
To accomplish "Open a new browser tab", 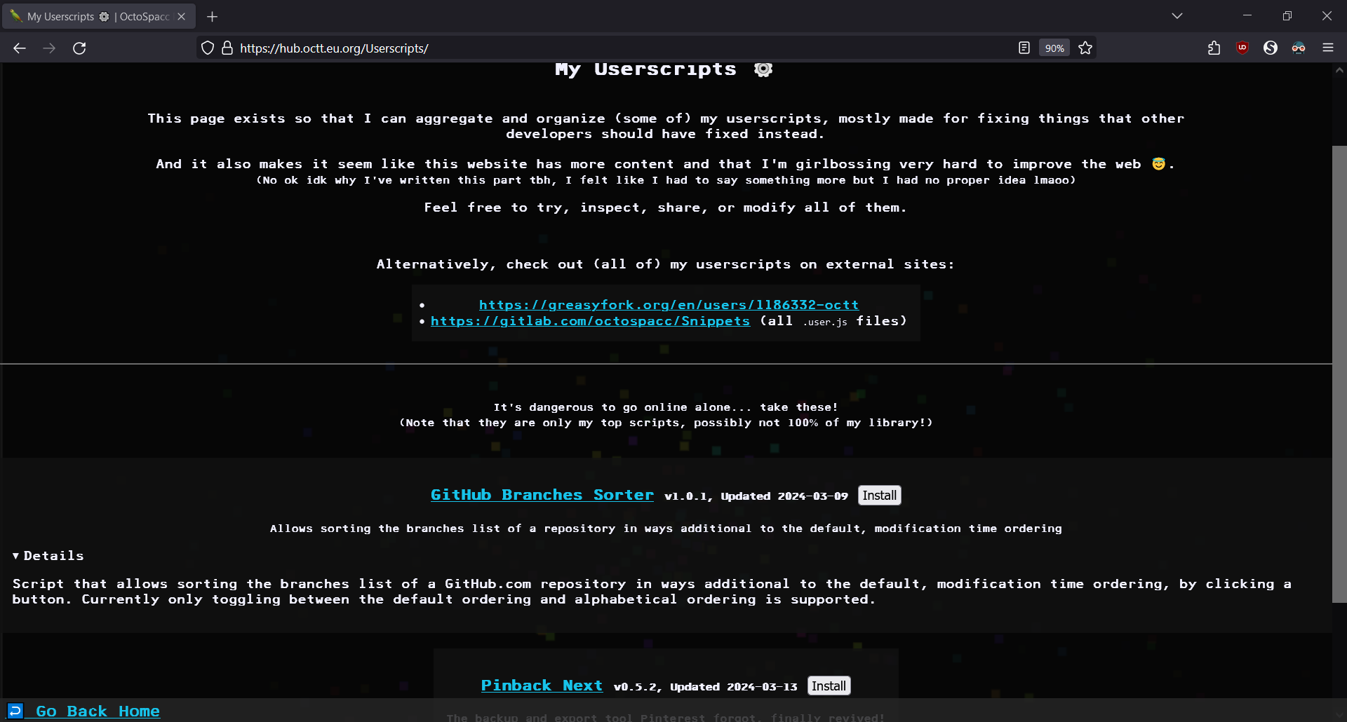I will 213,16.
